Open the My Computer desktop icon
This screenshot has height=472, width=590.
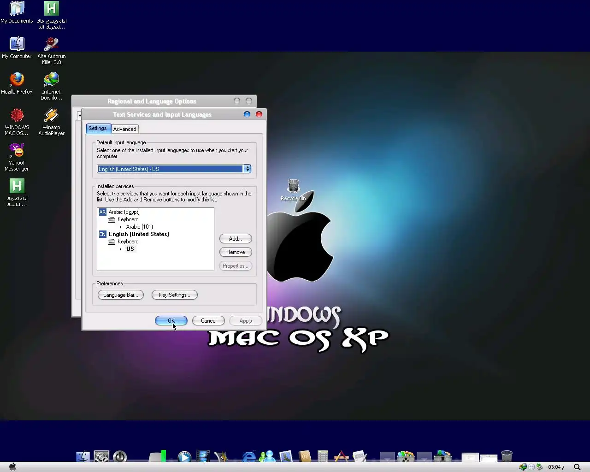(x=17, y=48)
